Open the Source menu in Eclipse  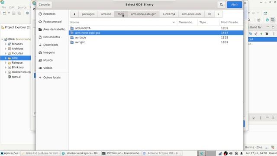click(22, 7)
